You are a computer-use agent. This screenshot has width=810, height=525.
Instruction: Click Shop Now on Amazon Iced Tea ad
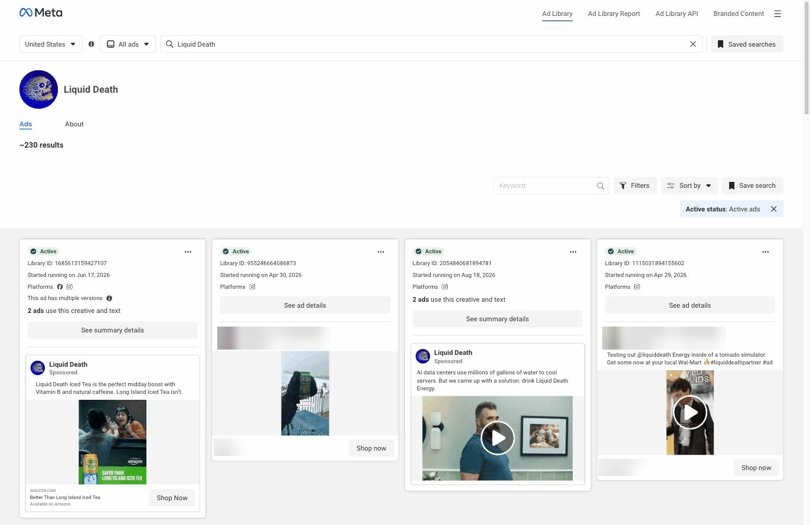pos(172,498)
